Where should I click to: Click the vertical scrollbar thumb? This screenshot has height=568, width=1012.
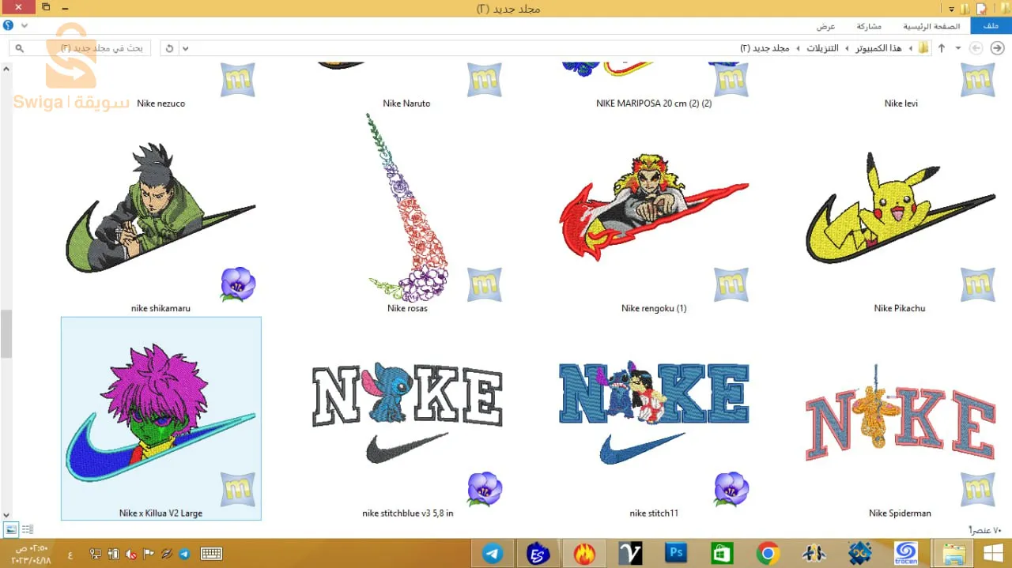click(6, 333)
